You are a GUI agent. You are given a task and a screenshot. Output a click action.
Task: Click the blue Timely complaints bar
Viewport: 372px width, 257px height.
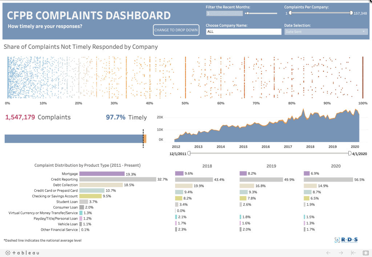(73, 139)
